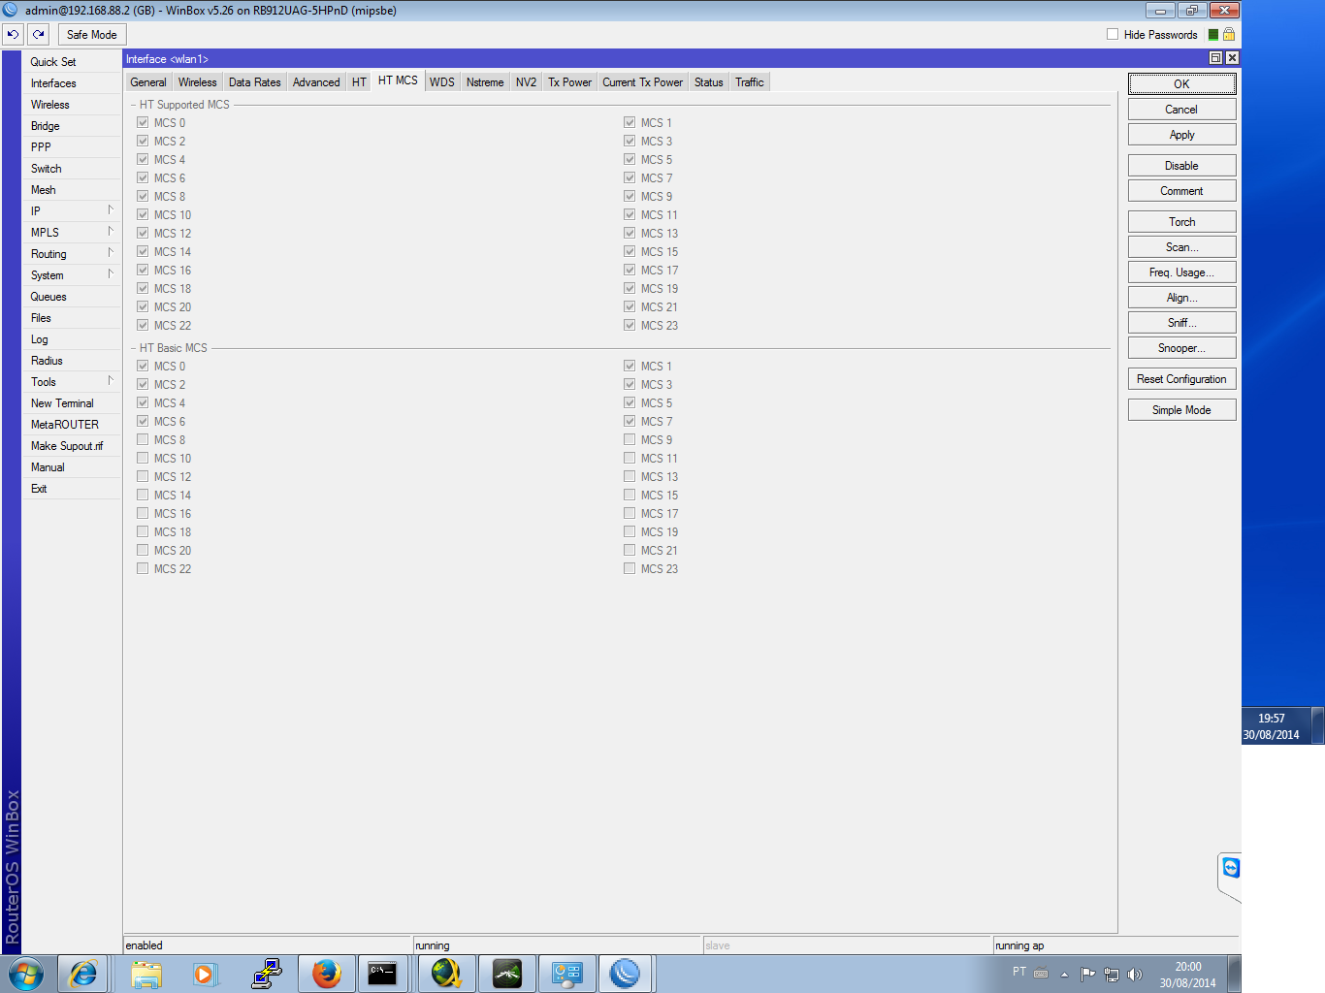The width and height of the screenshot is (1325, 993).
Task: Show hidden tray icons arrow
Action: 1064,975
